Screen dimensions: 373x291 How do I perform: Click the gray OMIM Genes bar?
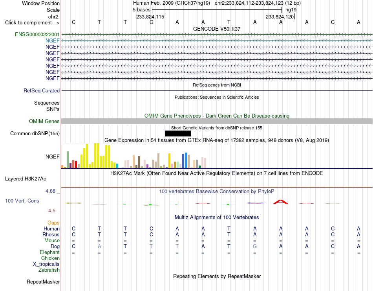tap(217, 121)
